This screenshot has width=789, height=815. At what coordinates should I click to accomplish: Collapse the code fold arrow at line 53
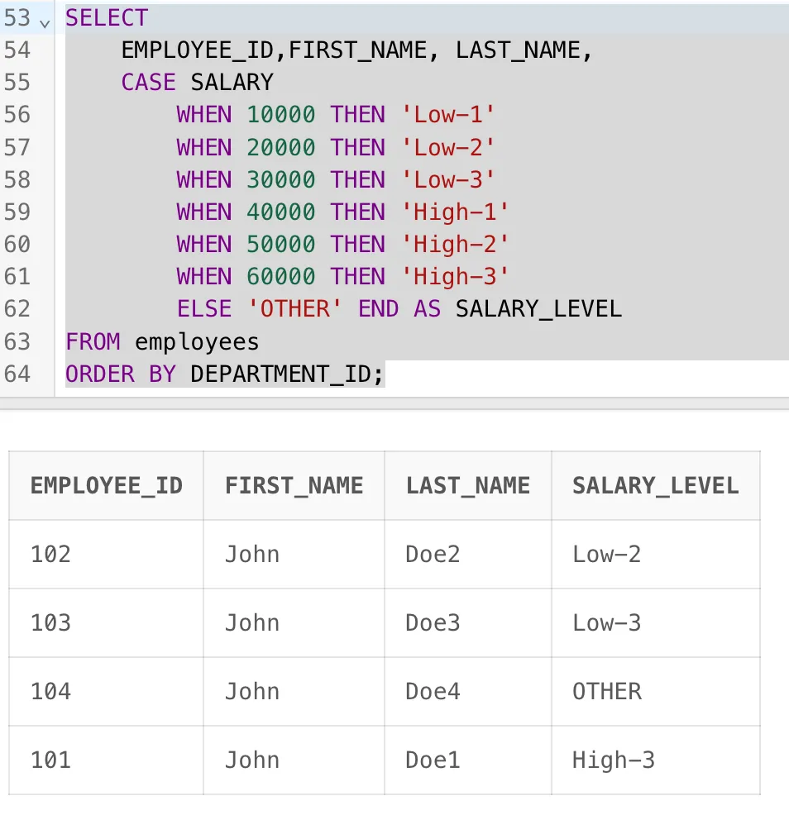[x=45, y=23]
